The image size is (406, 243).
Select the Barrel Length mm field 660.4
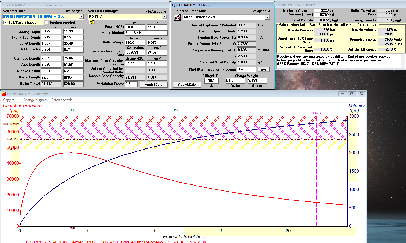(73, 78)
